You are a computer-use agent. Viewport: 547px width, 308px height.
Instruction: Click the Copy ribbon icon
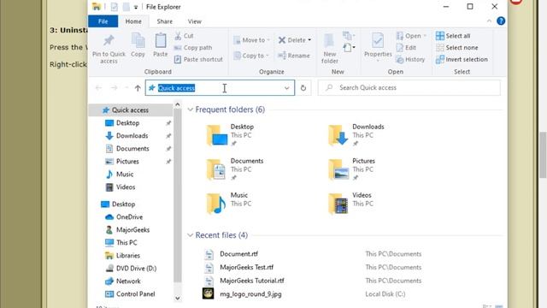(138, 41)
